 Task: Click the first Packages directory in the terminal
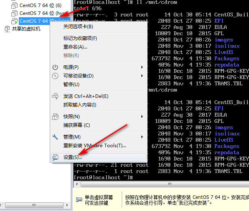pos(227,59)
